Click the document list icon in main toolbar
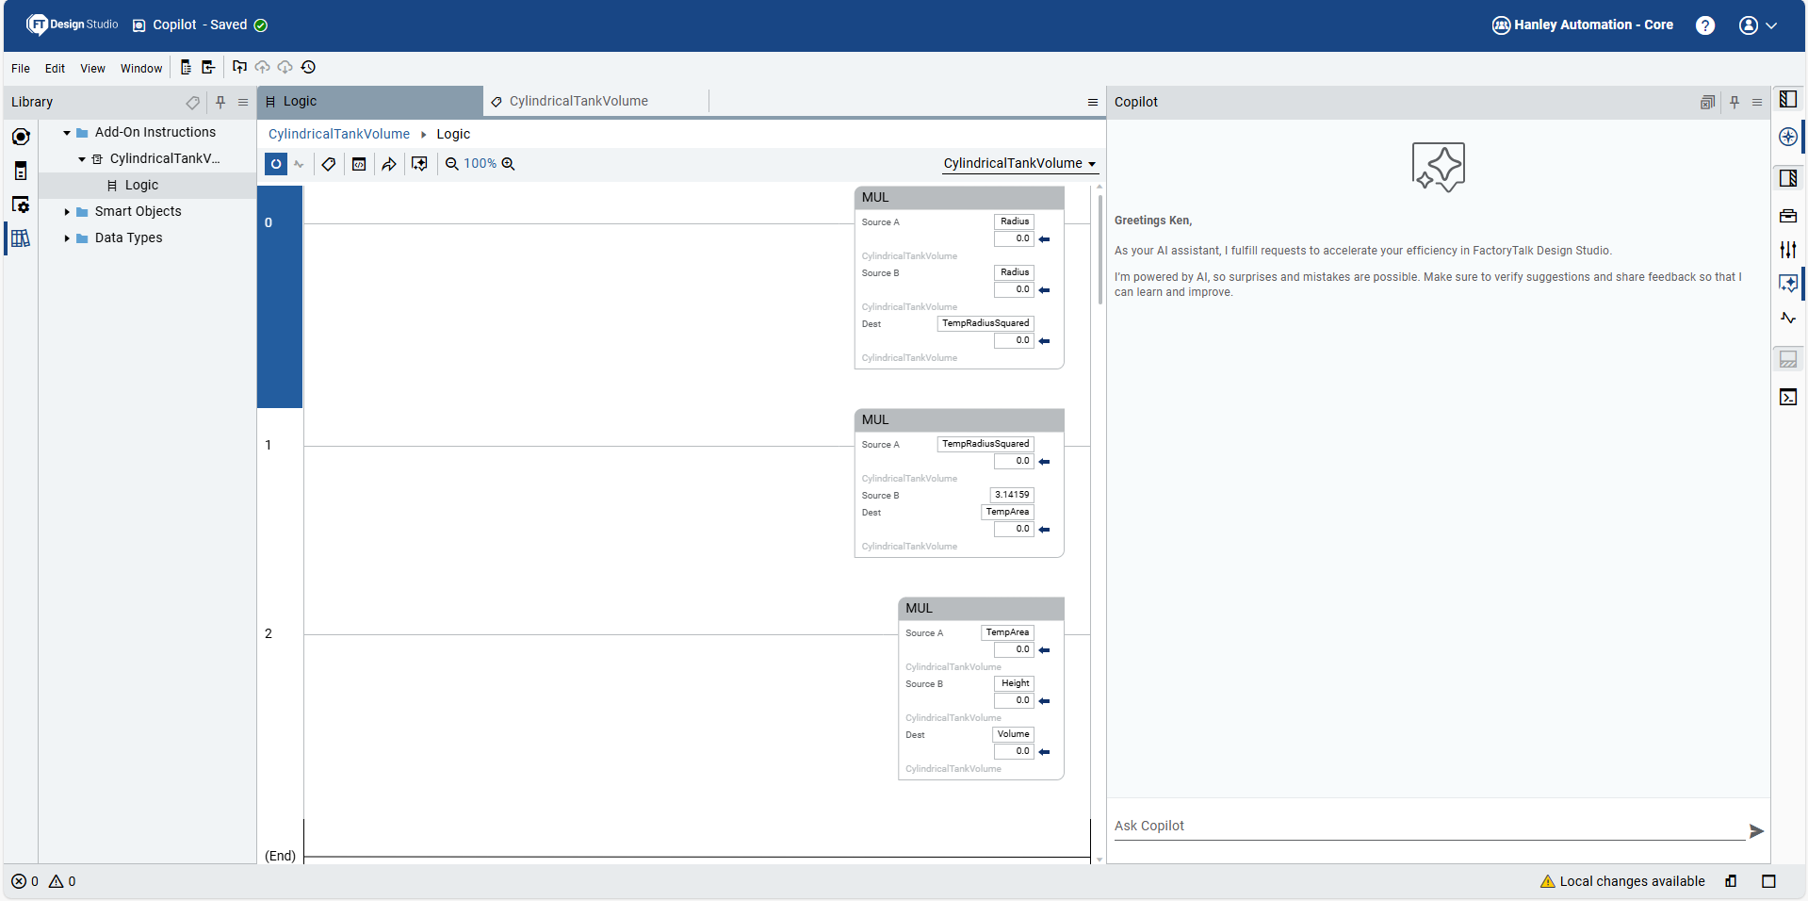This screenshot has height=901, width=1808. (186, 67)
